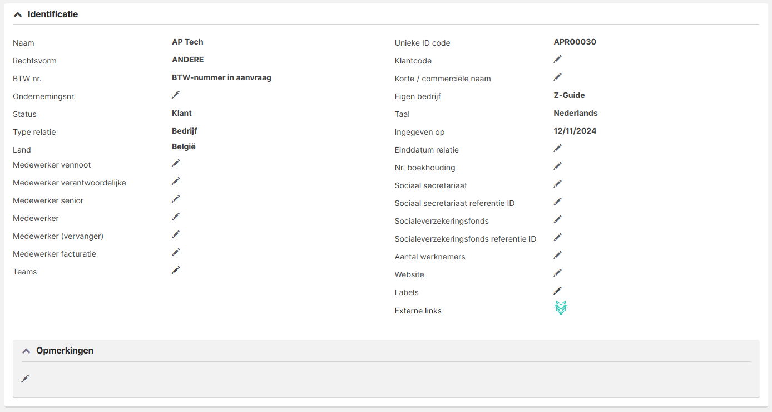The image size is (772, 412).
Task: Click the Nr. boekhouding edit pencil
Action: pyautogui.click(x=557, y=166)
